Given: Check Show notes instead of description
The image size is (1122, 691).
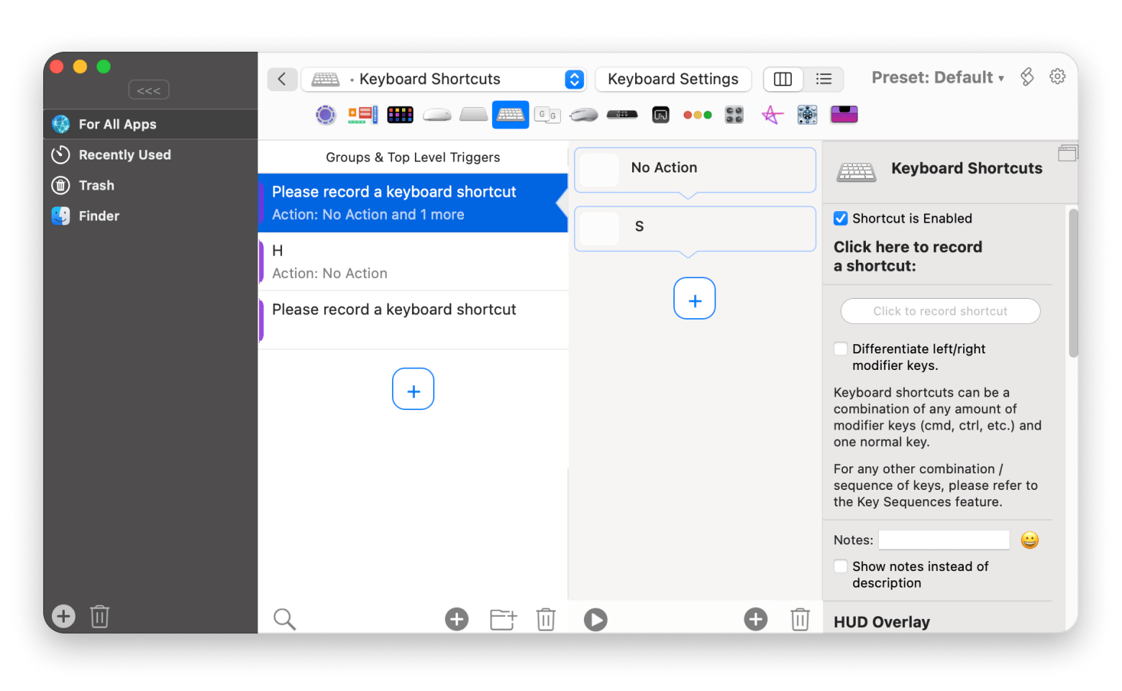Looking at the screenshot, I should 840,567.
